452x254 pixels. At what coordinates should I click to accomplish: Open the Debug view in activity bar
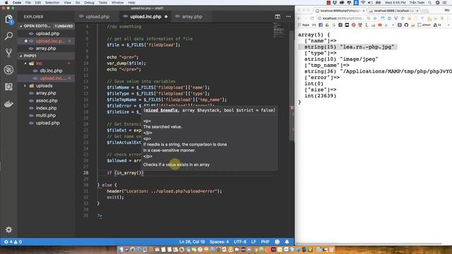coord(8,70)
